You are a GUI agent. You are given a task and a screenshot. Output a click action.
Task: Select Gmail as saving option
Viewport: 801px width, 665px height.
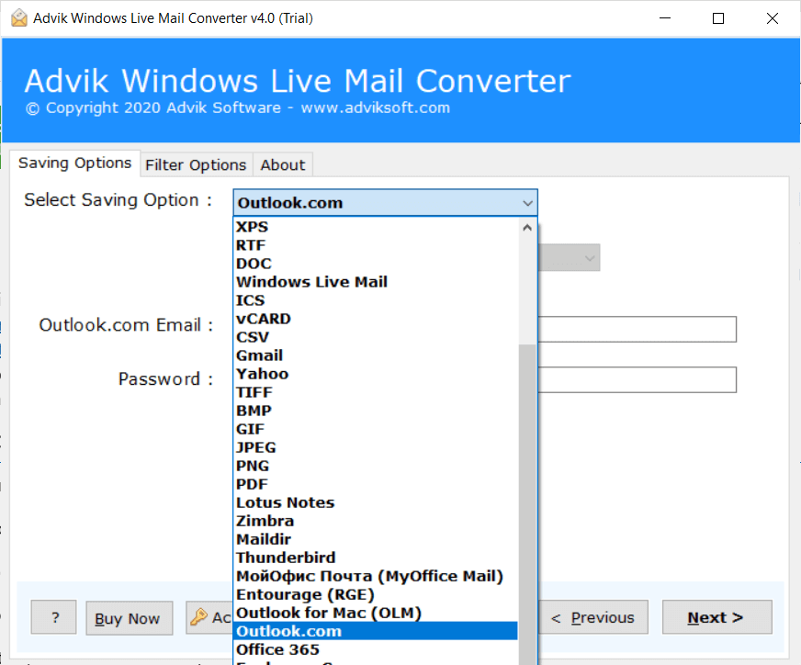[376, 355]
